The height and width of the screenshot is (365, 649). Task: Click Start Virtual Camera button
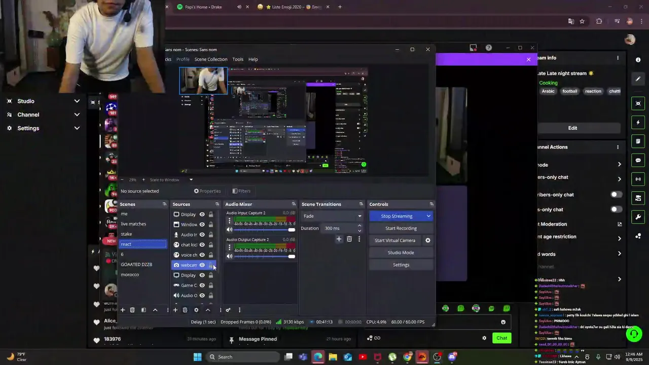(x=395, y=240)
